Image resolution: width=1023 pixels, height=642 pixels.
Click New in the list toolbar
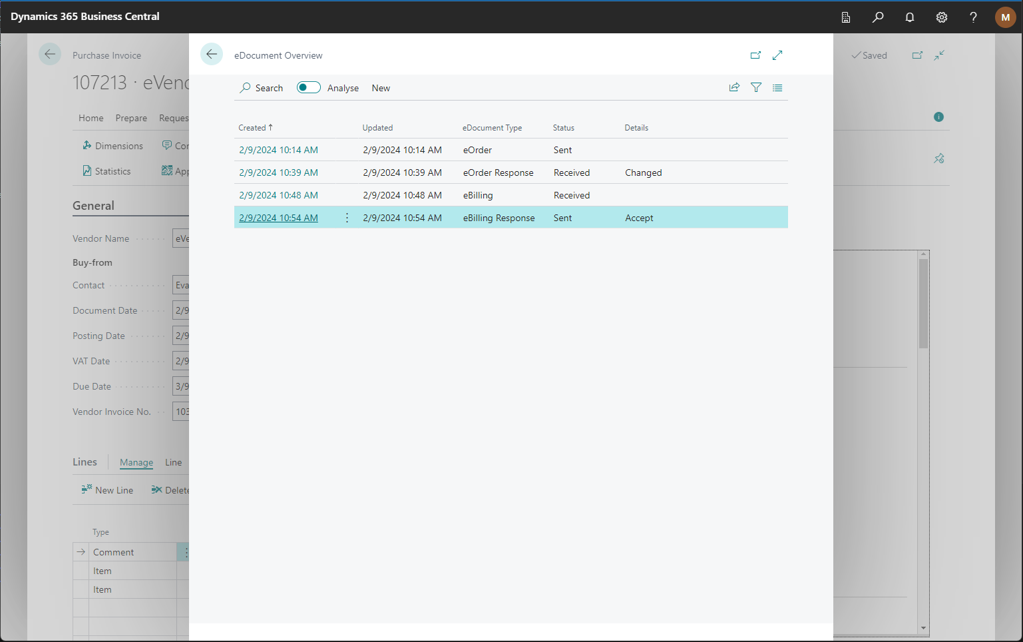[x=381, y=88]
